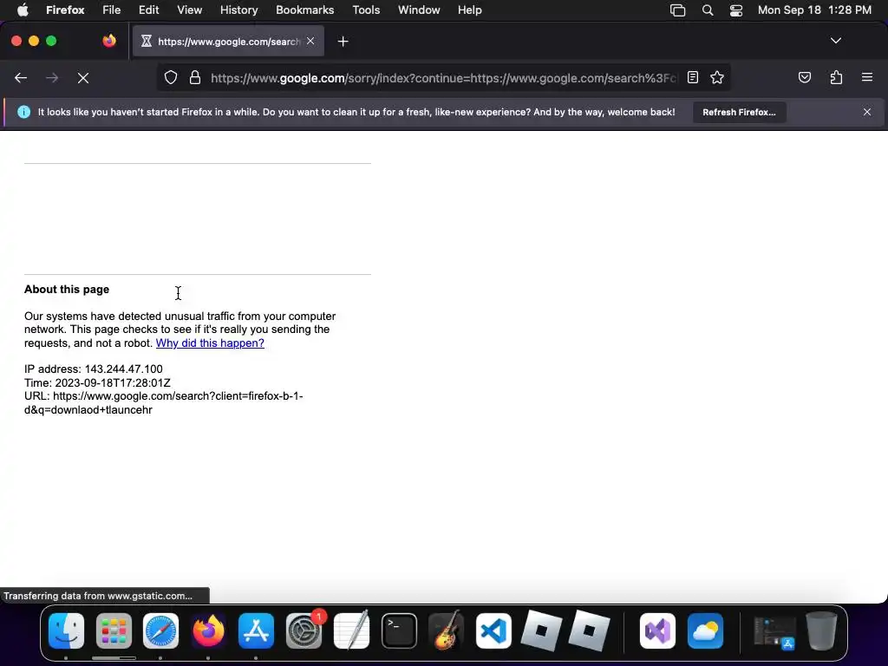
Task: Click the green full-screen window button
Action: pos(51,41)
